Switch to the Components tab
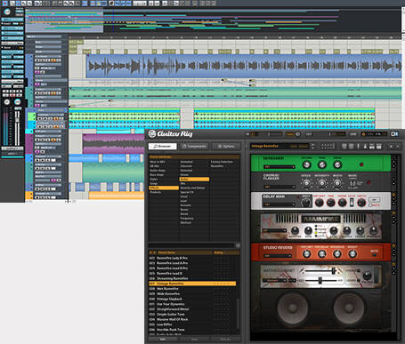This screenshot has height=344, width=405. coord(194,147)
